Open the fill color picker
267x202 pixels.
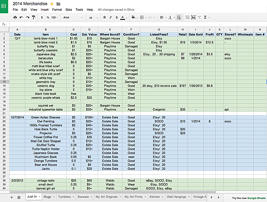point(134,17)
